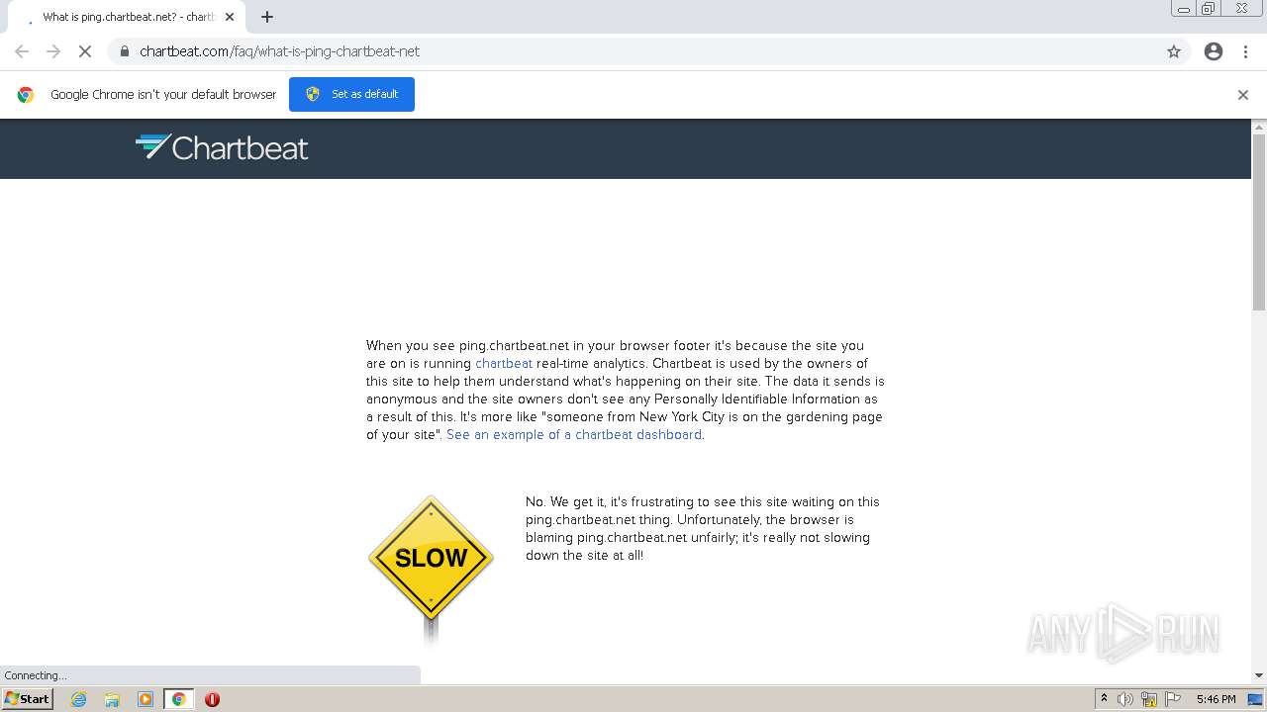Open File Explorer from taskbar
The image size is (1267, 712).
coord(112,699)
